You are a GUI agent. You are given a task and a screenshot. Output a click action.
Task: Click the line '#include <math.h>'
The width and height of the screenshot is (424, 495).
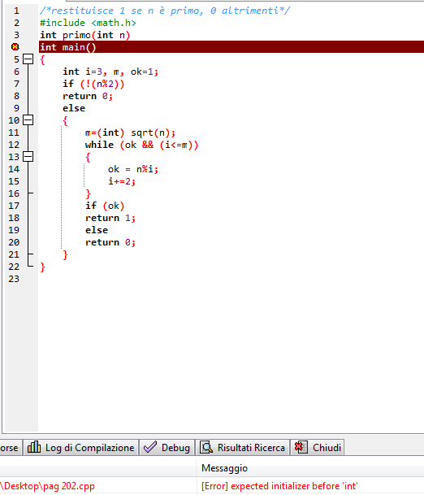tap(88, 23)
